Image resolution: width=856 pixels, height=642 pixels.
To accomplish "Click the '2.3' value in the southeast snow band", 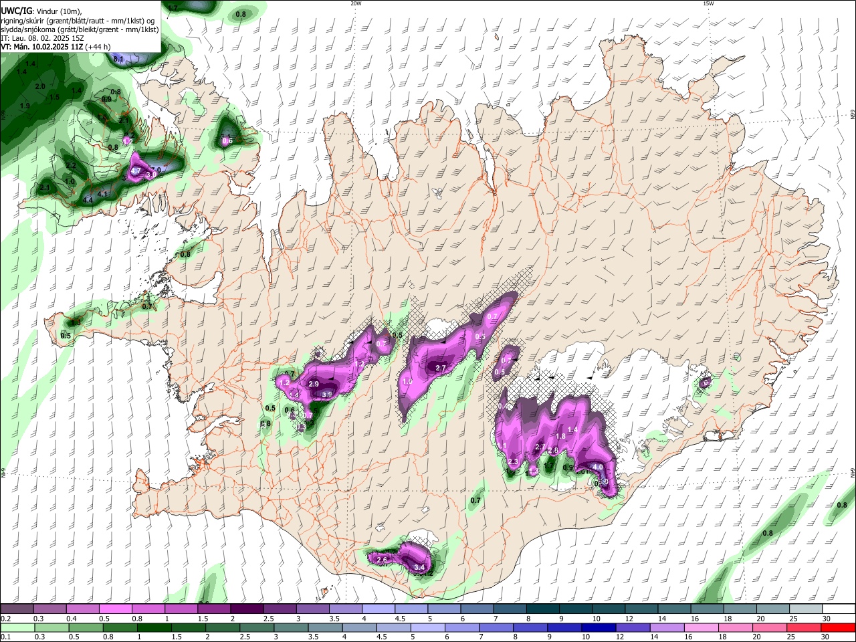I will click(x=514, y=462).
